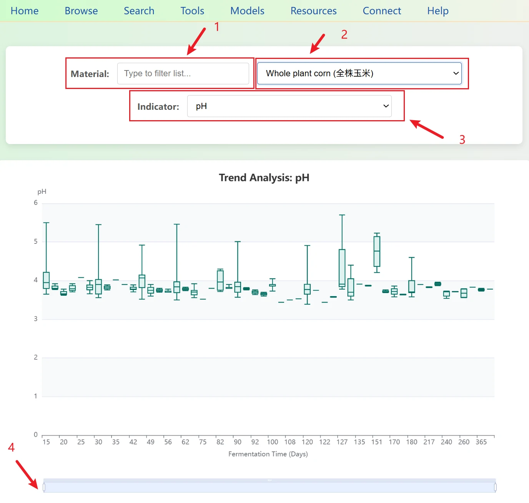Open the Indicator pH dropdown
Viewport: 529px width, 503px height.
pyautogui.click(x=289, y=106)
